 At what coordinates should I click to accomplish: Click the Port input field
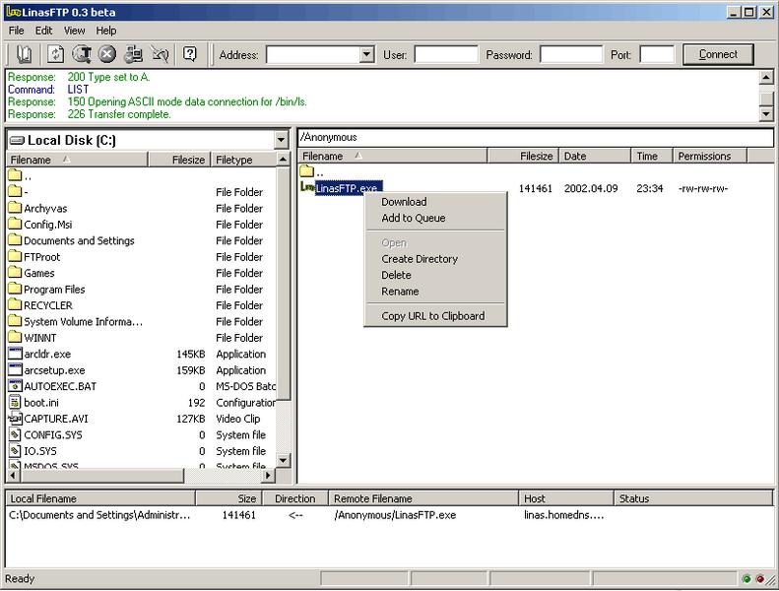point(657,55)
